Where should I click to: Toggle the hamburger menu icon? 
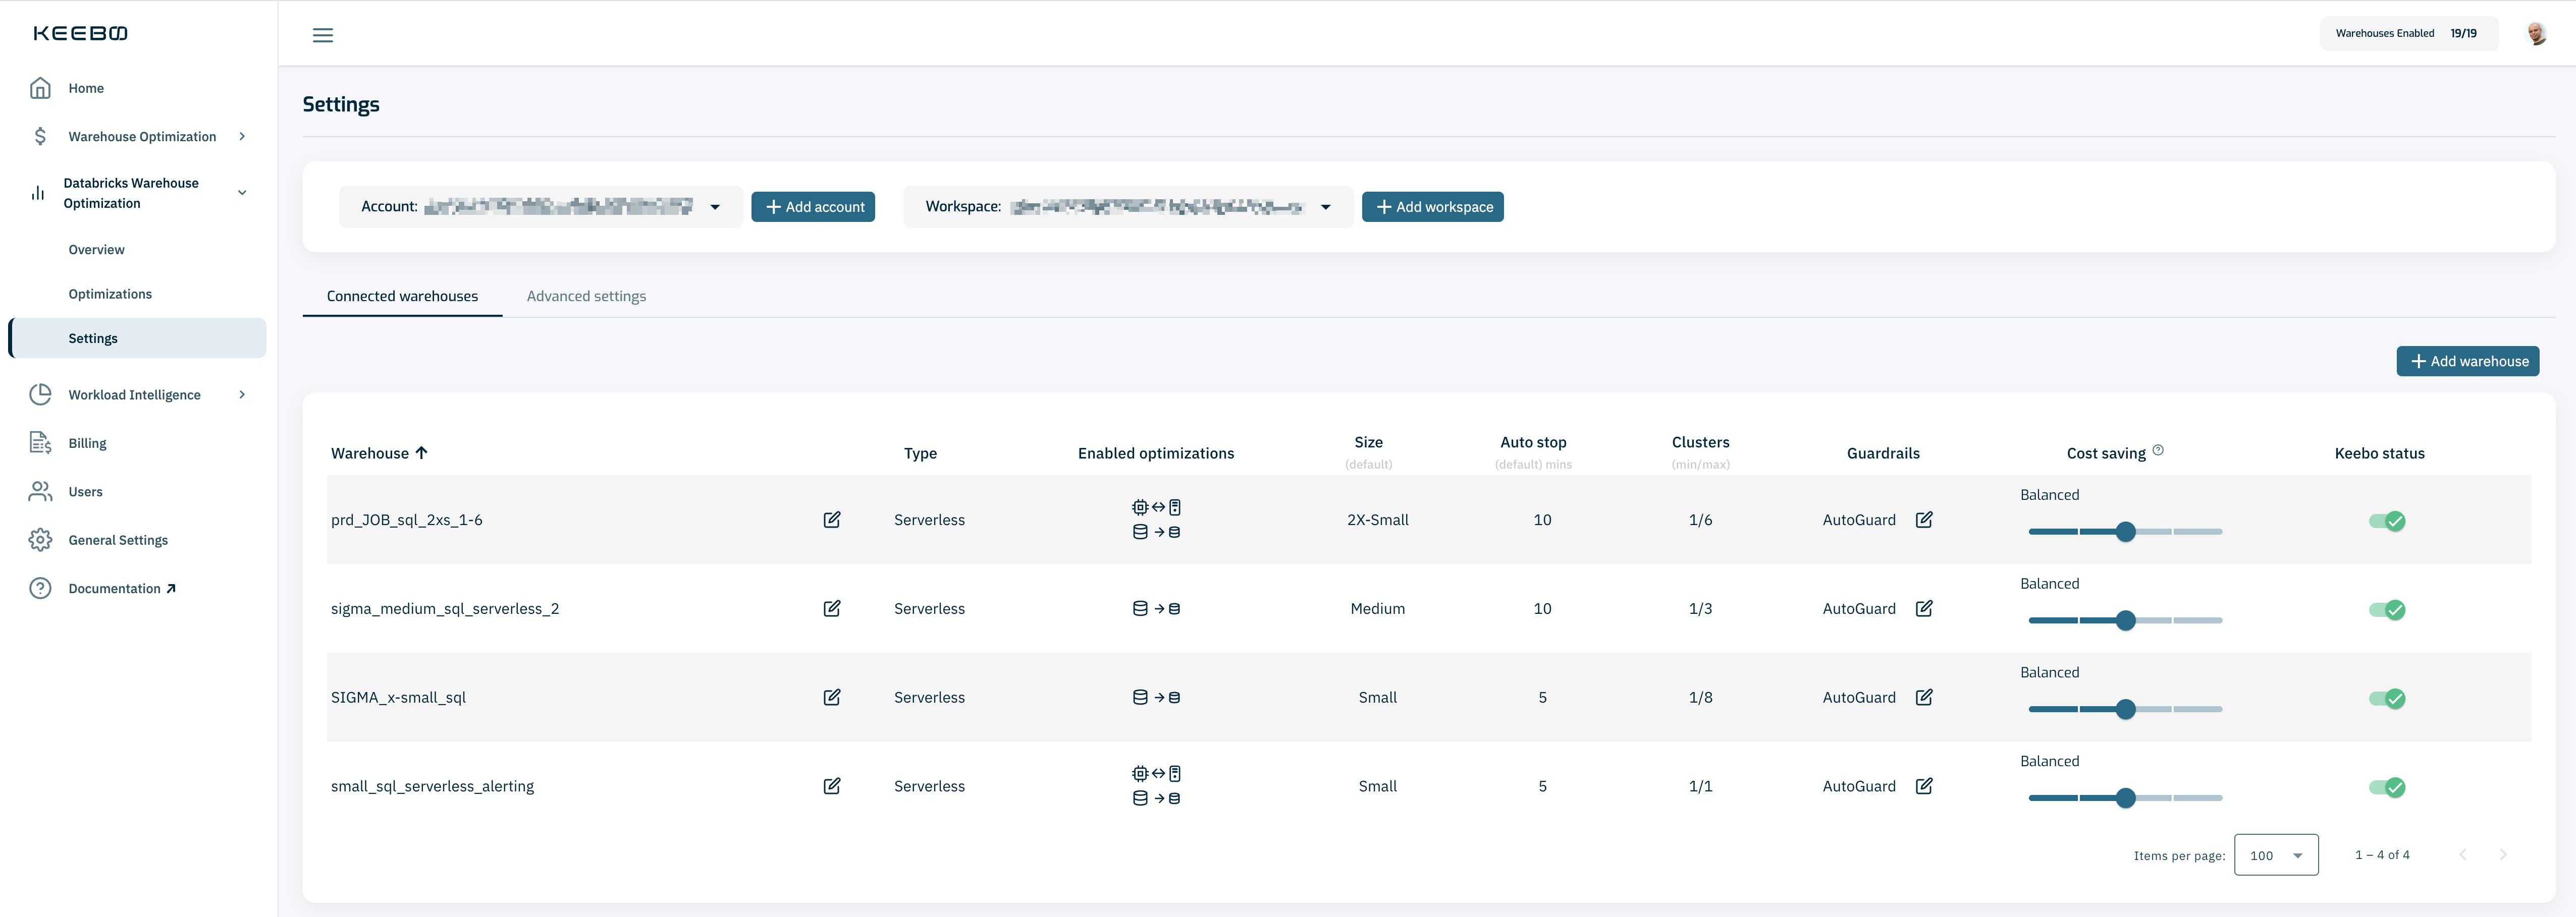click(322, 35)
